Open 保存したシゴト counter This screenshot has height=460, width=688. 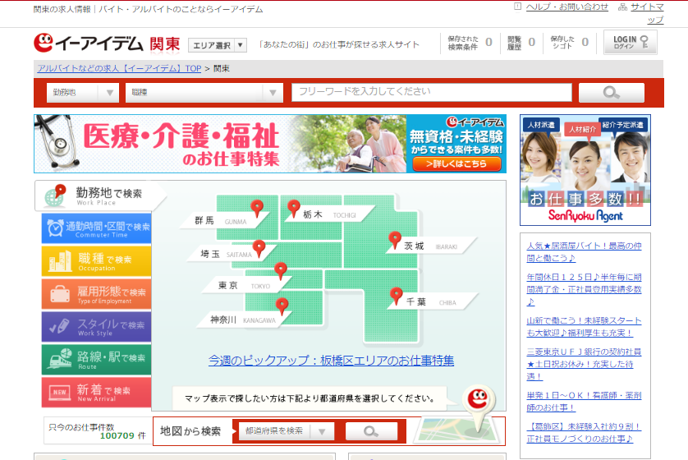click(570, 43)
